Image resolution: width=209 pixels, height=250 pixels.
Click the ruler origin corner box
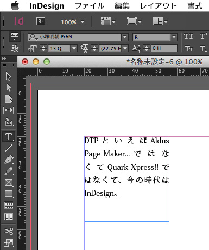click(22, 72)
